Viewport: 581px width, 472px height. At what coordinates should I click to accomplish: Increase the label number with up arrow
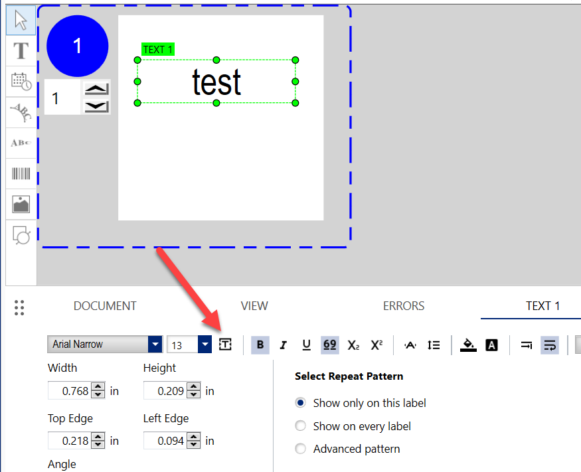click(97, 89)
